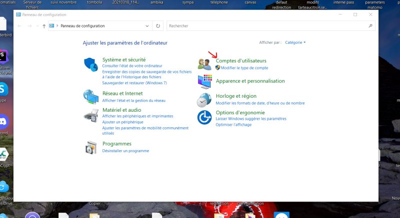Refresh the Control Panel view
This screenshot has width=400, height=218.
point(158,26)
